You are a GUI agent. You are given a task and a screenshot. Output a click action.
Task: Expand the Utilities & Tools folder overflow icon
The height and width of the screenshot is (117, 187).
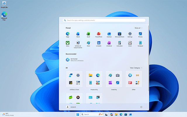(78, 82)
